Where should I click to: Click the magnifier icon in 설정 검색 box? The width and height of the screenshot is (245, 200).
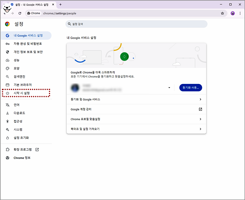click(69, 24)
